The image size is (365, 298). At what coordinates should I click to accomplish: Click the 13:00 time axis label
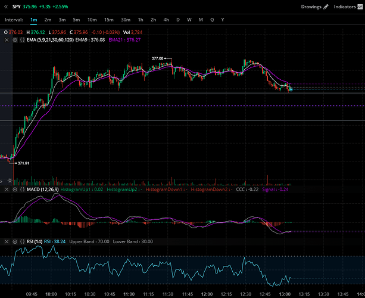[x=285, y=294]
